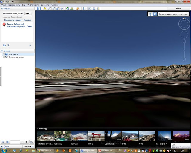Record a tour using the camera icon
Viewport: 191px width, 153px height.
pos(62,9)
